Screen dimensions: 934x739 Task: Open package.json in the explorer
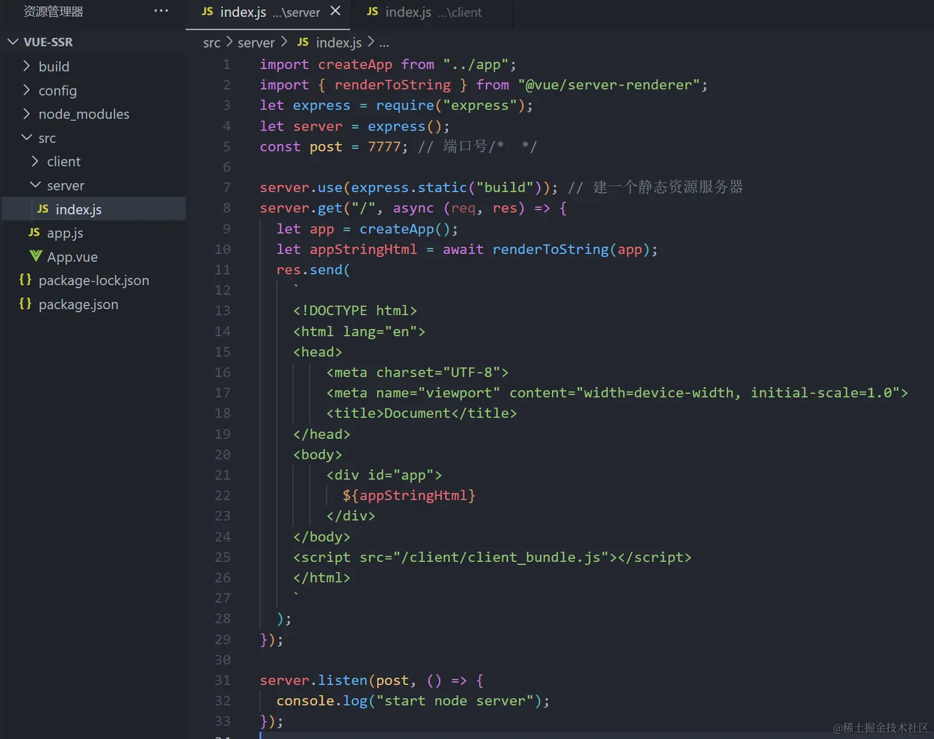78,304
